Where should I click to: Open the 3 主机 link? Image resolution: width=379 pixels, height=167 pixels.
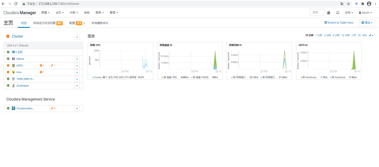point(17,52)
